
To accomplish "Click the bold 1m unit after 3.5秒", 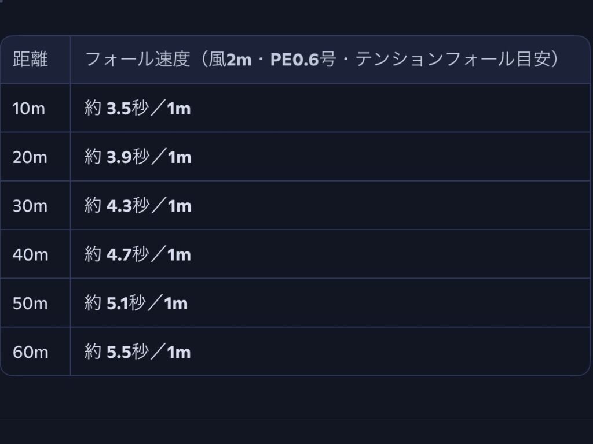I will pos(179,108).
